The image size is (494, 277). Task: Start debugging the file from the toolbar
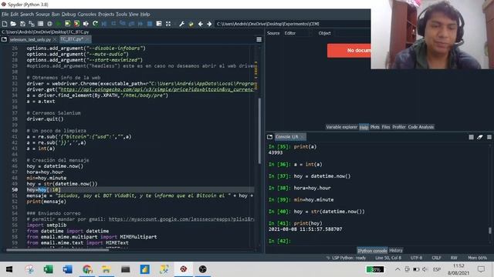[x=104, y=24]
